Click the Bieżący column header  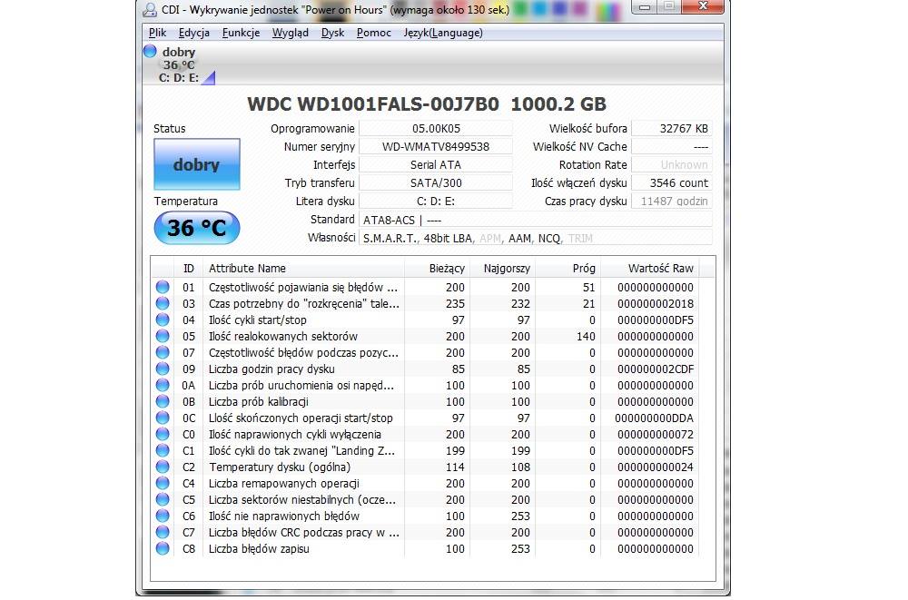pos(438,268)
